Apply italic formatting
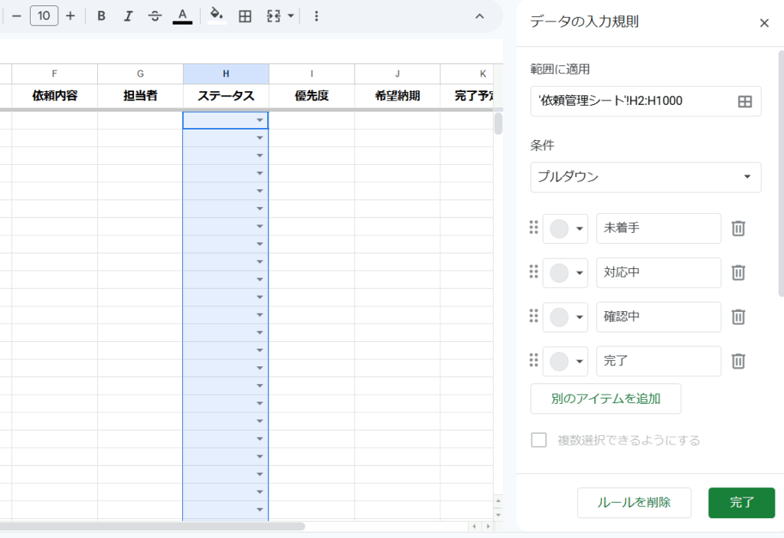784x538 pixels. (128, 16)
